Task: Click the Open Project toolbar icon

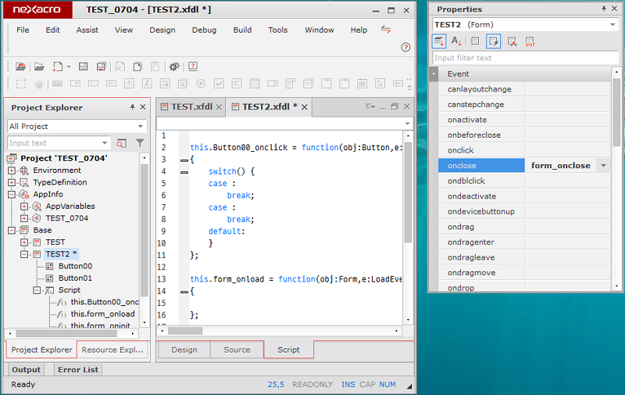Action: (20, 66)
